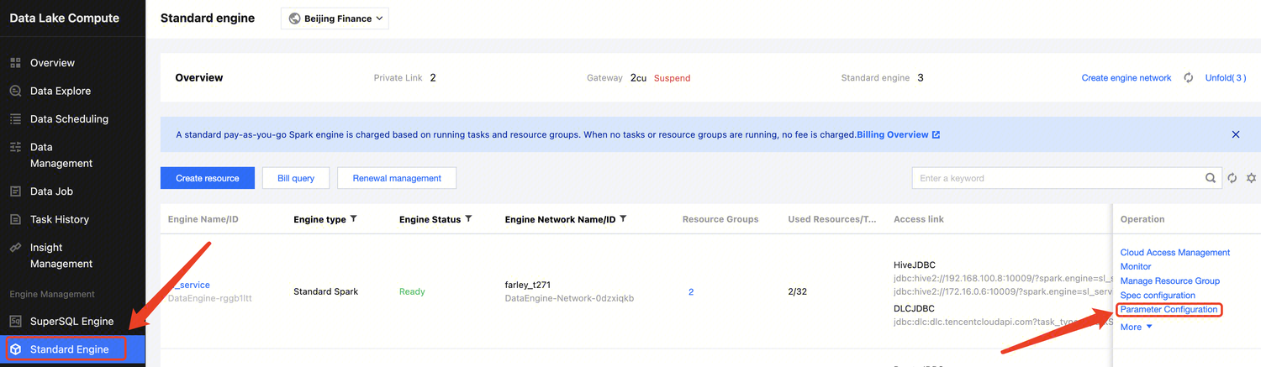Open the Beijing Finance region dropdown

pos(335,18)
